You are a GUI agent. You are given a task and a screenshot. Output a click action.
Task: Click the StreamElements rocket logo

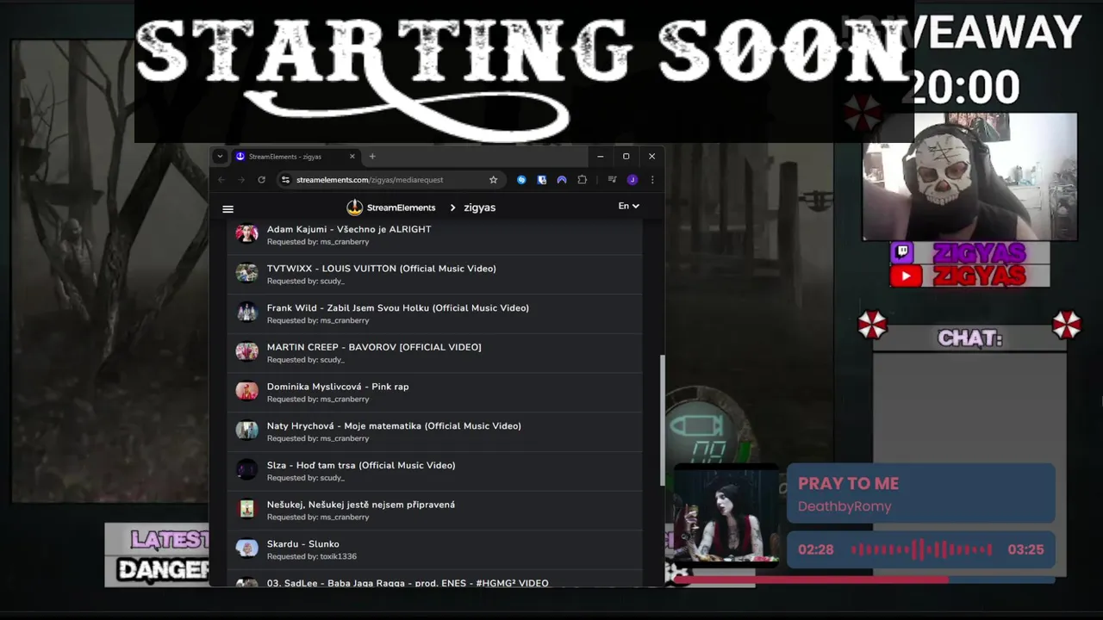pos(354,208)
